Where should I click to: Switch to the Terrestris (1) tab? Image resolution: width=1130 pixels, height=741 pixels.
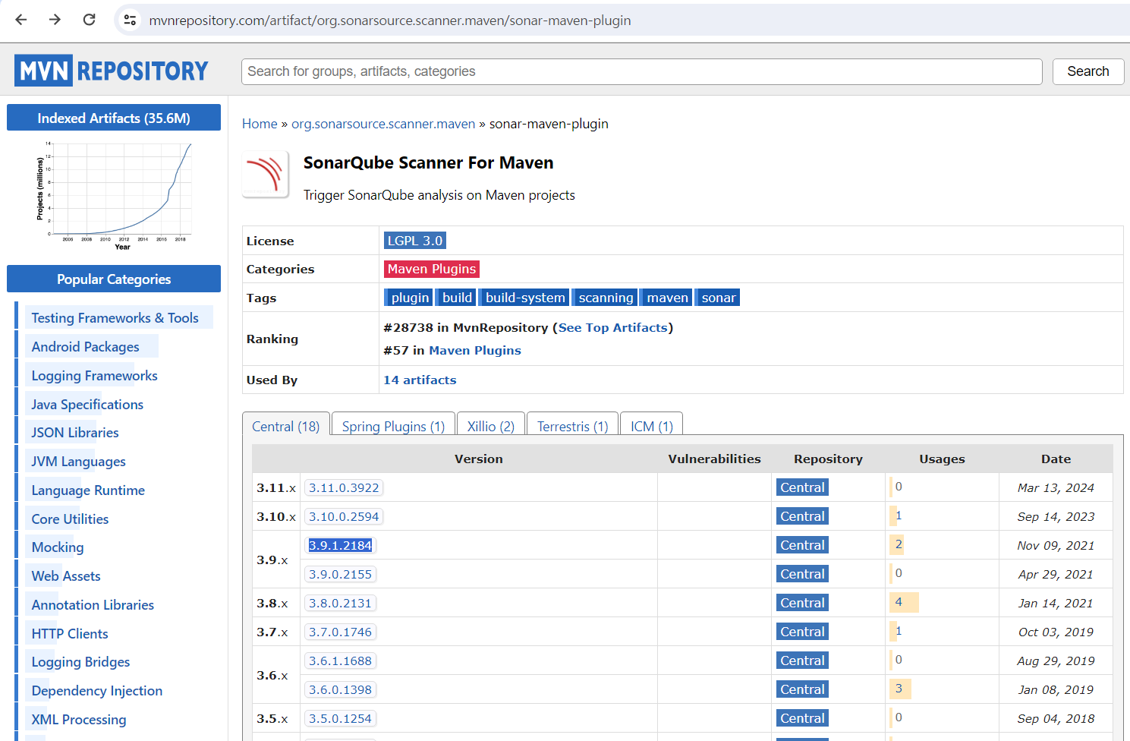point(573,426)
